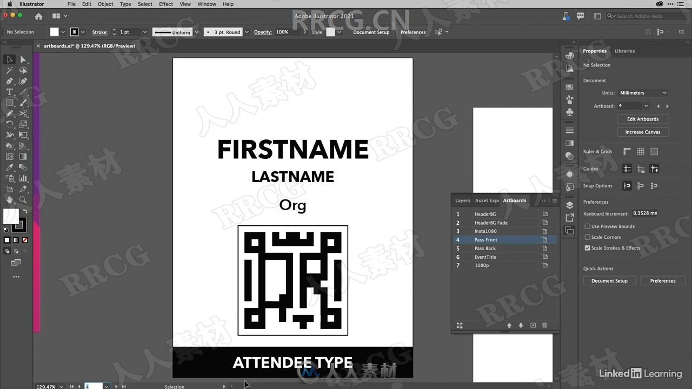692x389 pixels.
Task: Open the stroke weight dropdown
Action: 144,32
